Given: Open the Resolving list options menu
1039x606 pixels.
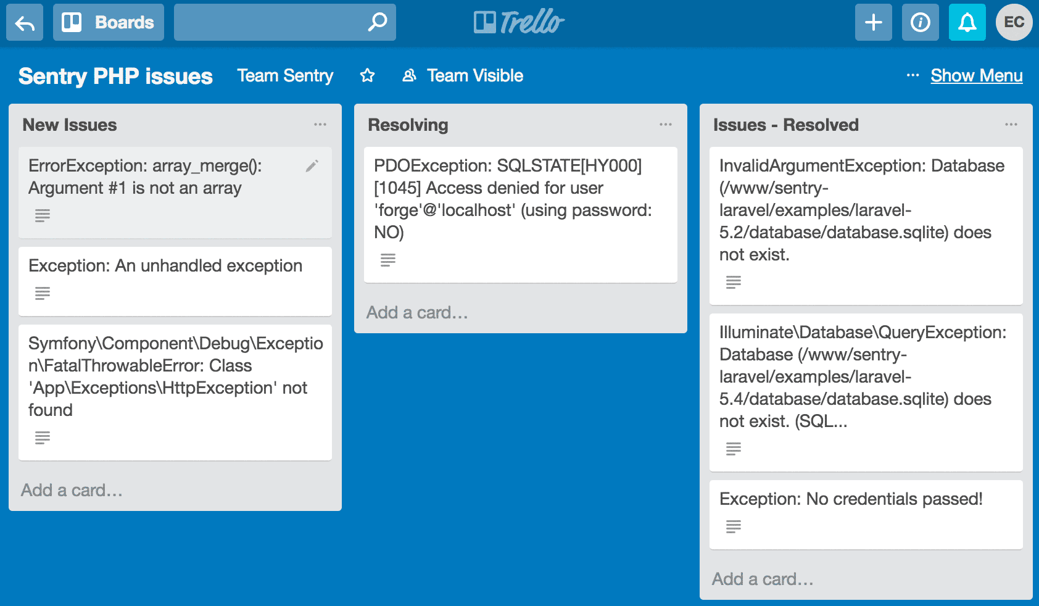Looking at the screenshot, I should pos(665,125).
